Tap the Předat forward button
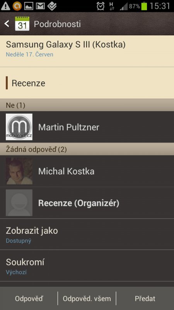Image resolution: width=174 pixels, height=310 pixels. pyautogui.click(x=145, y=298)
